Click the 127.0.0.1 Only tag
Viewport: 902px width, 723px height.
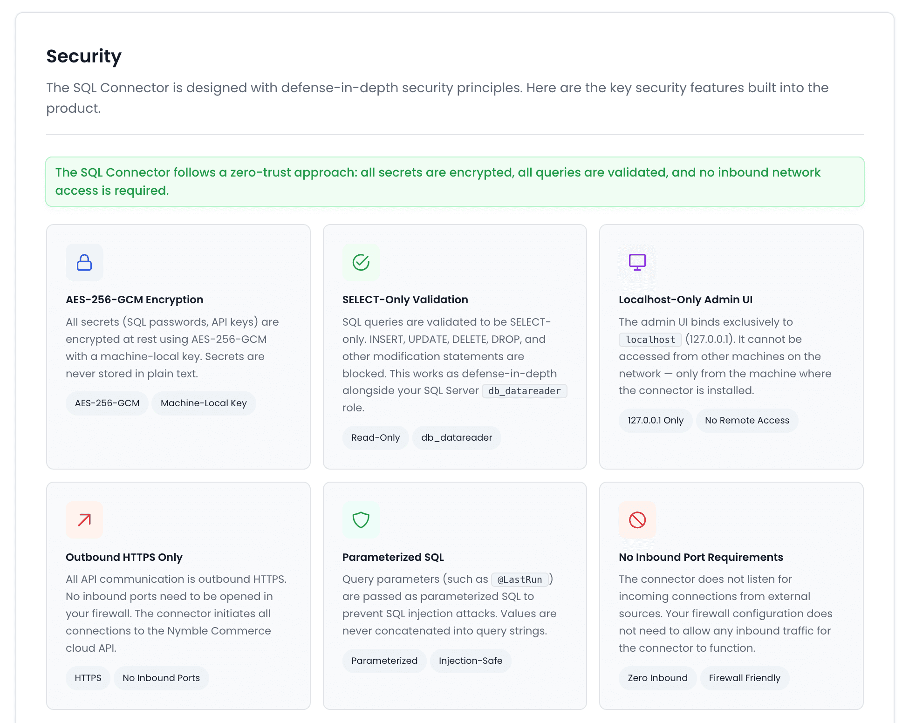click(655, 420)
